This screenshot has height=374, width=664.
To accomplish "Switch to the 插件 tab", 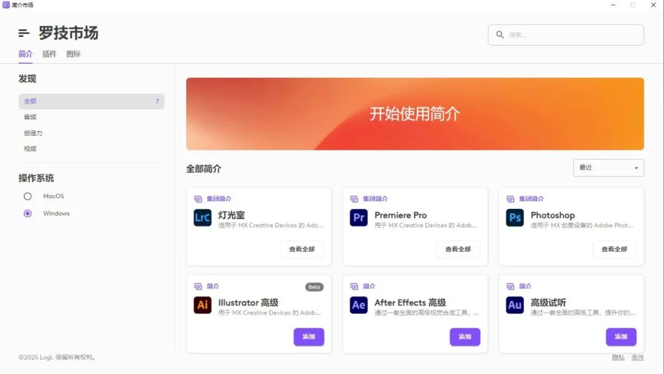I will click(x=49, y=54).
